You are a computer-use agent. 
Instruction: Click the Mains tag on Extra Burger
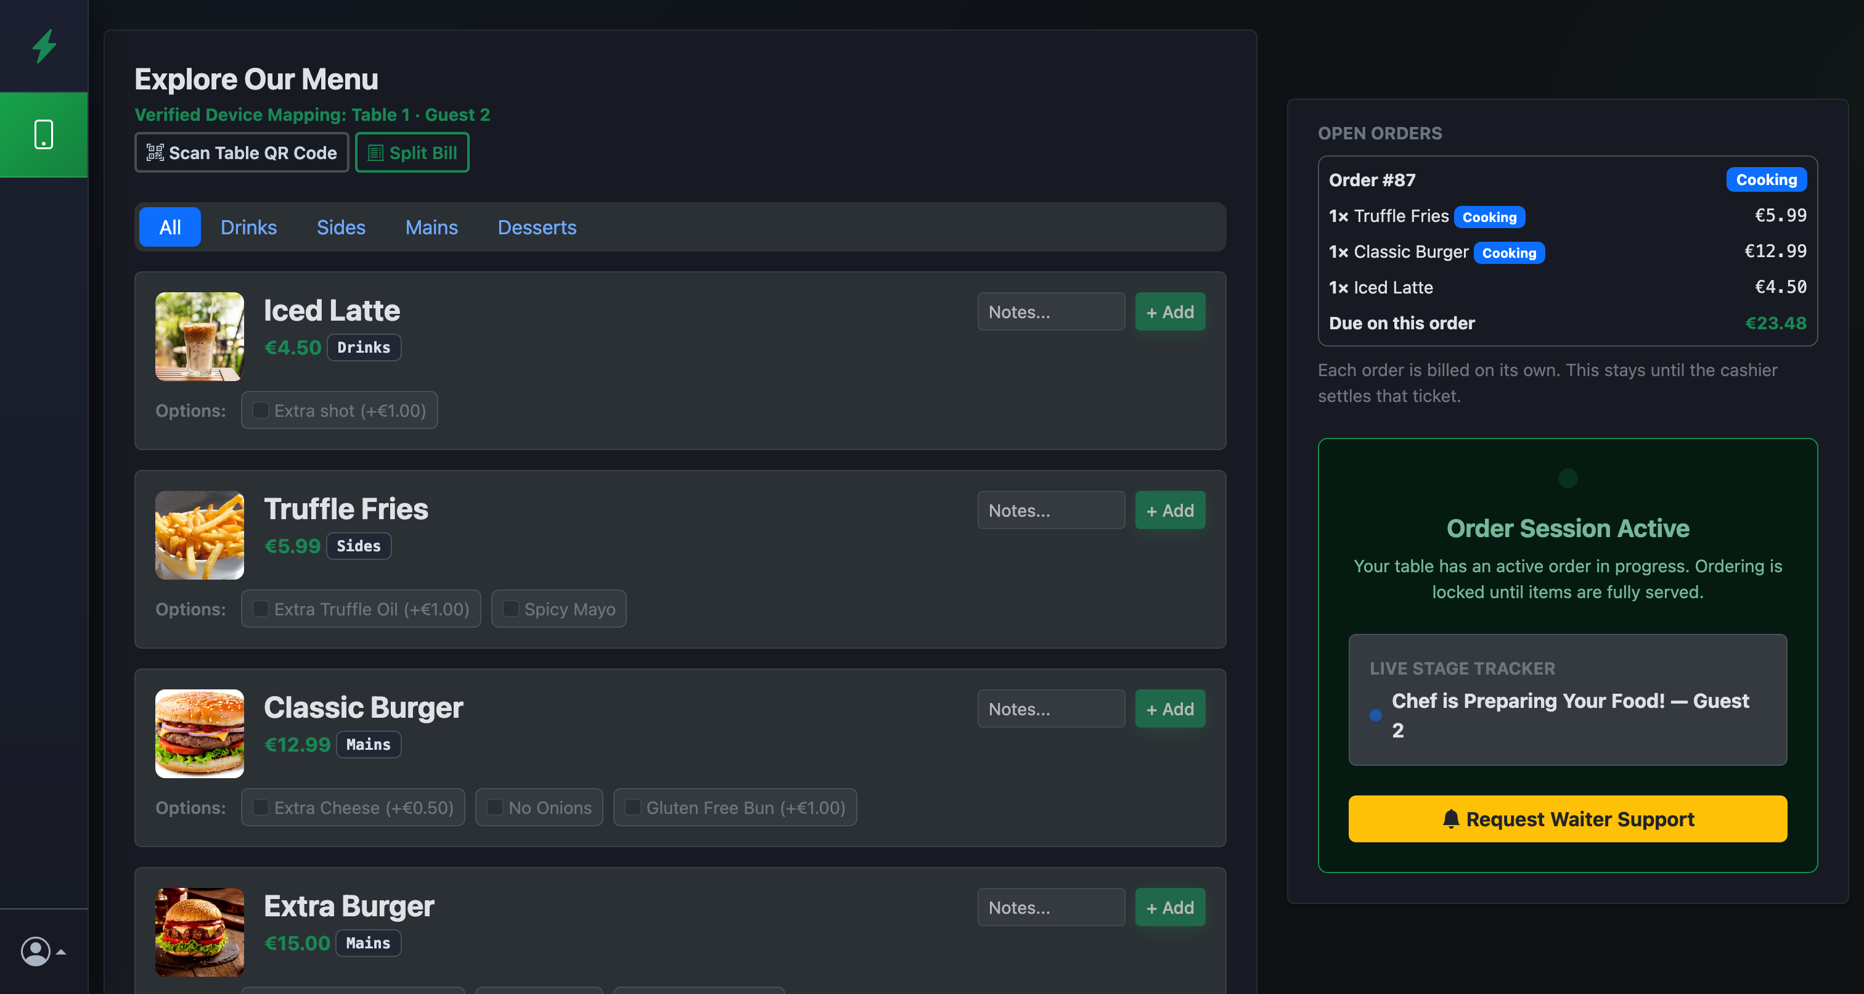pyautogui.click(x=369, y=943)
